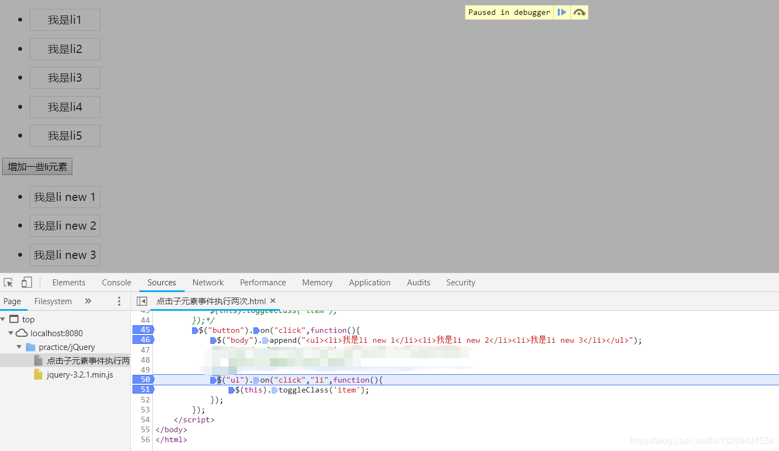
Task: Click inline breakpoint marker before on("click","li"
Action: (256, 380)
